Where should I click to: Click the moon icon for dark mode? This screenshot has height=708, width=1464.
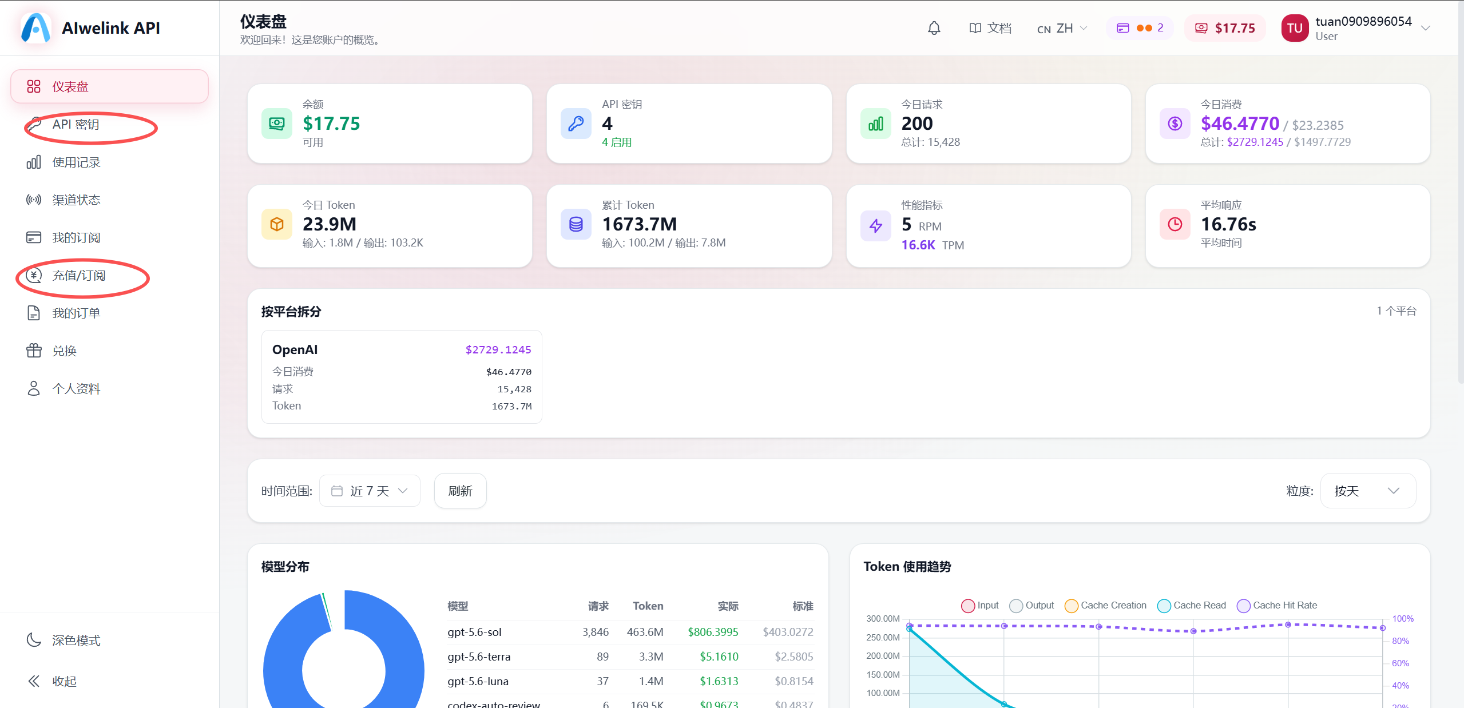[x=34, y=640]
